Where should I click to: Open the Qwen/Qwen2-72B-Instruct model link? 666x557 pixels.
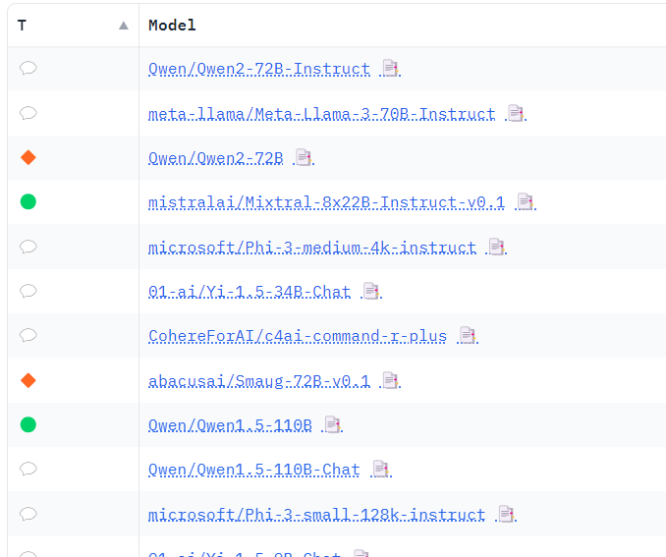pyautogui.click(x=259, y=69)
